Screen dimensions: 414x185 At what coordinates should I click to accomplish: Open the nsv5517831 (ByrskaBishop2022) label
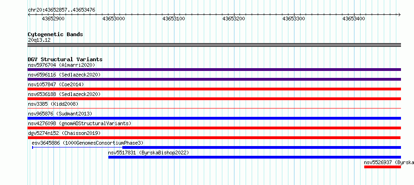pos(149,153)
